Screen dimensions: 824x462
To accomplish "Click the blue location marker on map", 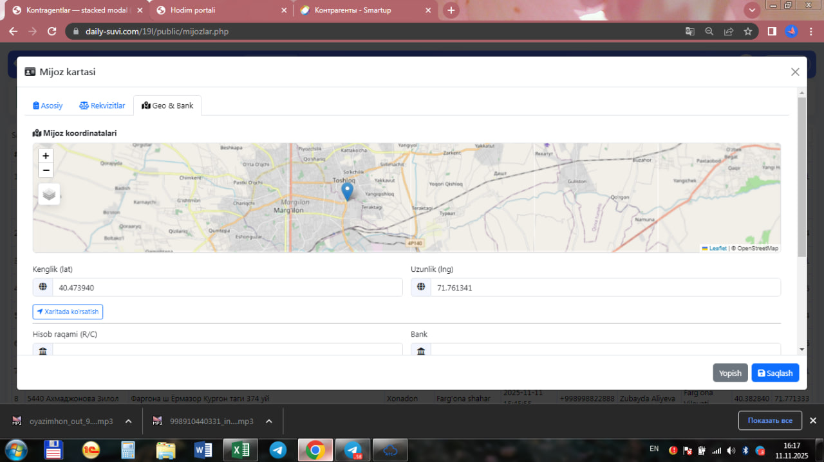I will pos(347,191).
